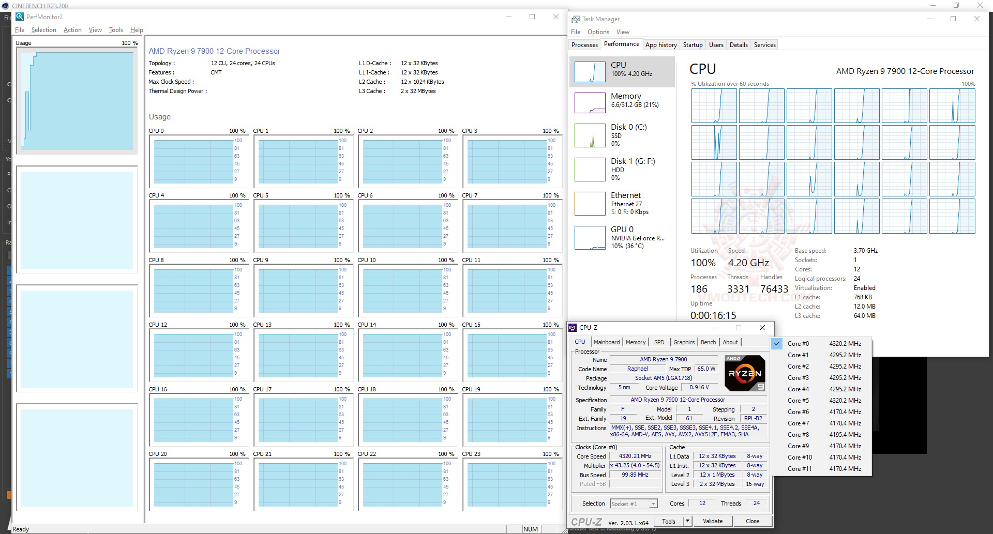Viewport: 993px width, 534px height.
Task: Expand the CPU-Z Tools dropdown arrow
Action: (x=687, y=521)
